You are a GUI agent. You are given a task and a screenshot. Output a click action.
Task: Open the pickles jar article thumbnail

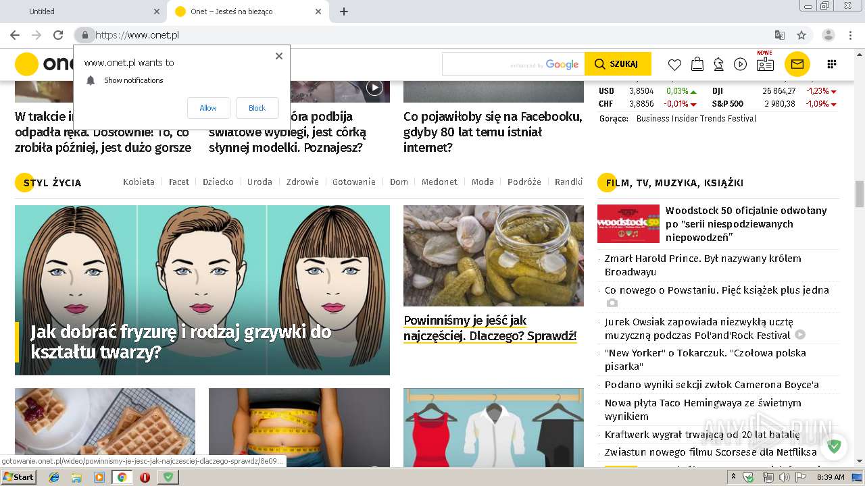tap(493, 256)
